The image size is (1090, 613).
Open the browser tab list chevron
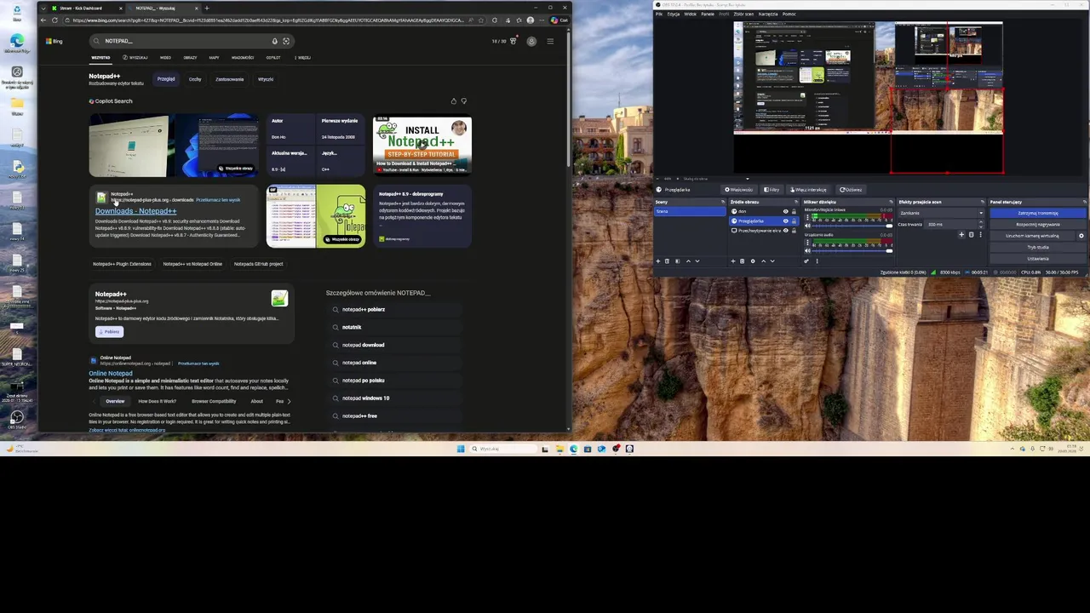pyautogui.click(x=43, y=8)
